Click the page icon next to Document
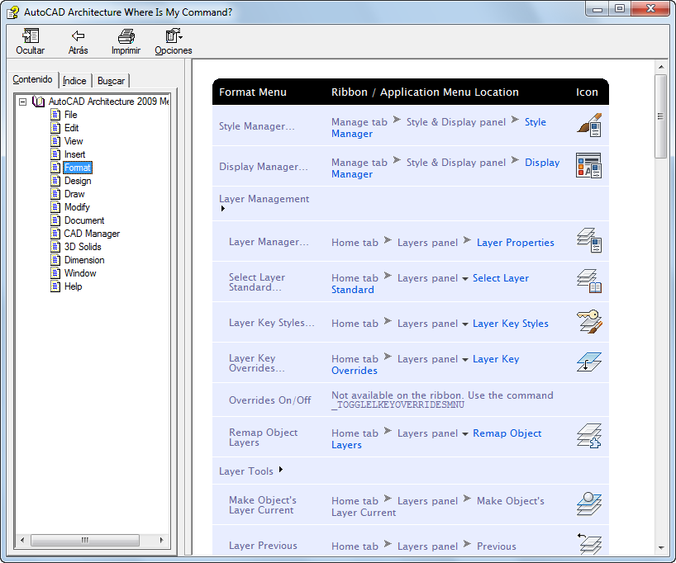676x563 pixels. [55, 220]
